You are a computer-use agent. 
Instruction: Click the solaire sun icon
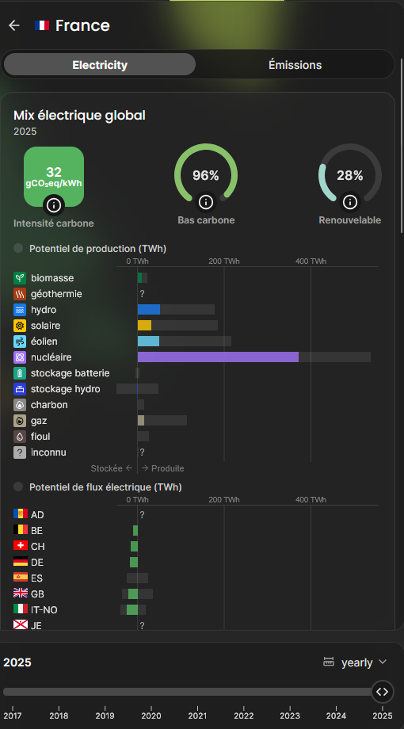pos(20,326)
